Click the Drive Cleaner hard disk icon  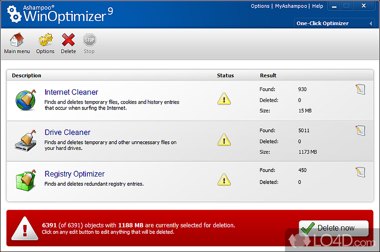click(x=26, y=140)
